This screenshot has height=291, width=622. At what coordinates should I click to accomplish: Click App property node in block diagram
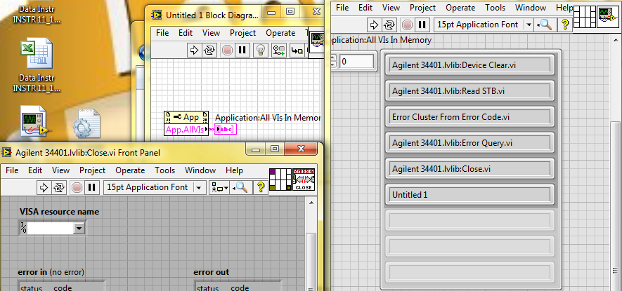[186, 117]
